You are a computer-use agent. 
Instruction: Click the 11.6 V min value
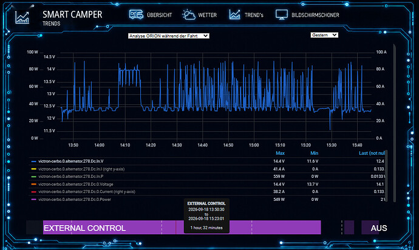(313, 161)
